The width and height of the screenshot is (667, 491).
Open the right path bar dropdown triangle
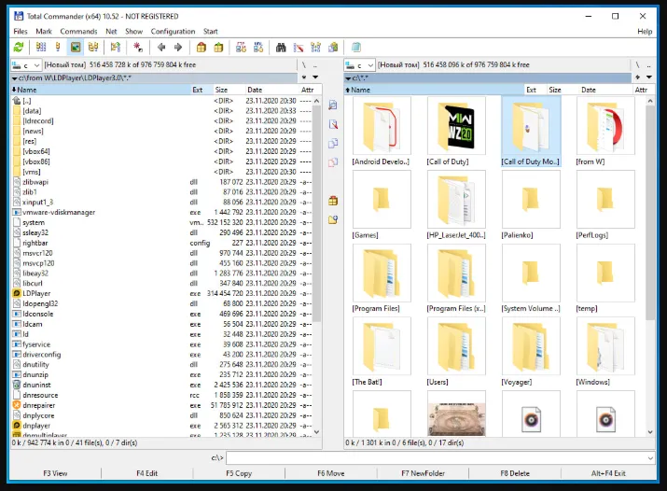click(x=348, y=78)
